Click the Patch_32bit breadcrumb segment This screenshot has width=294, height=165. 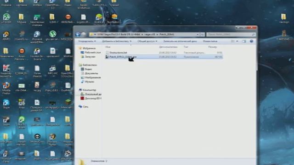pos(167,35)
